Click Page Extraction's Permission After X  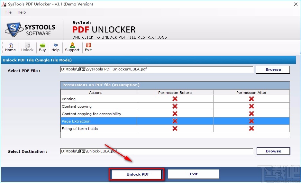251,121
